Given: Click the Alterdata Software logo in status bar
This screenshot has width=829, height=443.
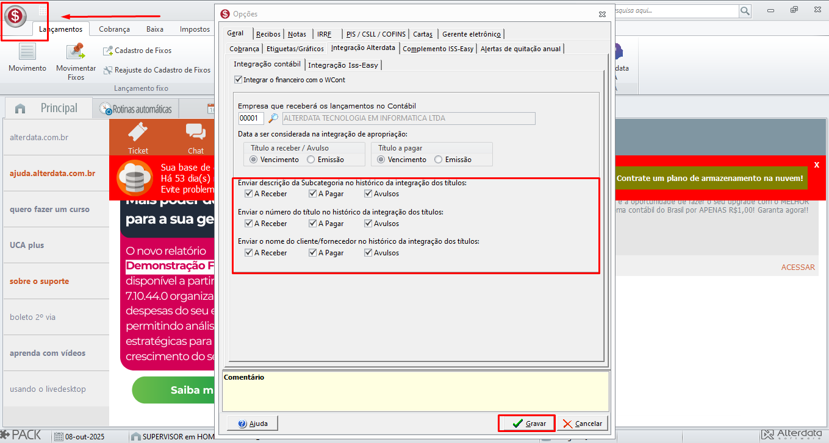Looking at the screenshot, I should point(792,435).
